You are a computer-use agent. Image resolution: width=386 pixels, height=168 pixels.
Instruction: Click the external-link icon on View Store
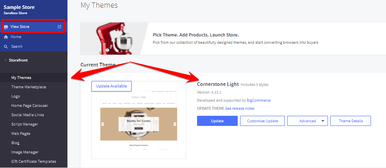[59, 27]
